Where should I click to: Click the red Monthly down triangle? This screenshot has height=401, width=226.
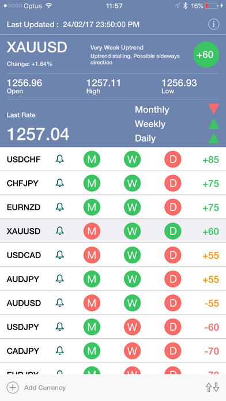click(213, 109)
